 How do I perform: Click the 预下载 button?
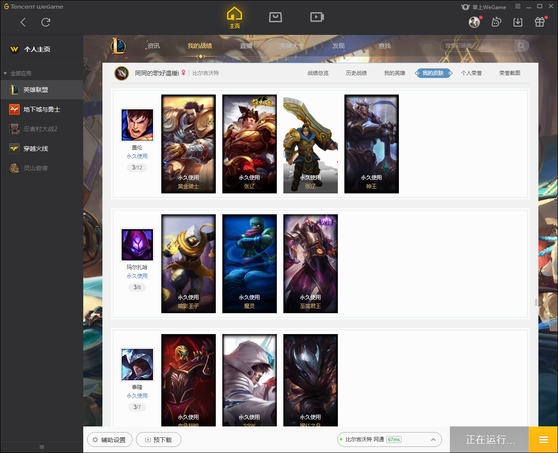(x=159, y=440)
